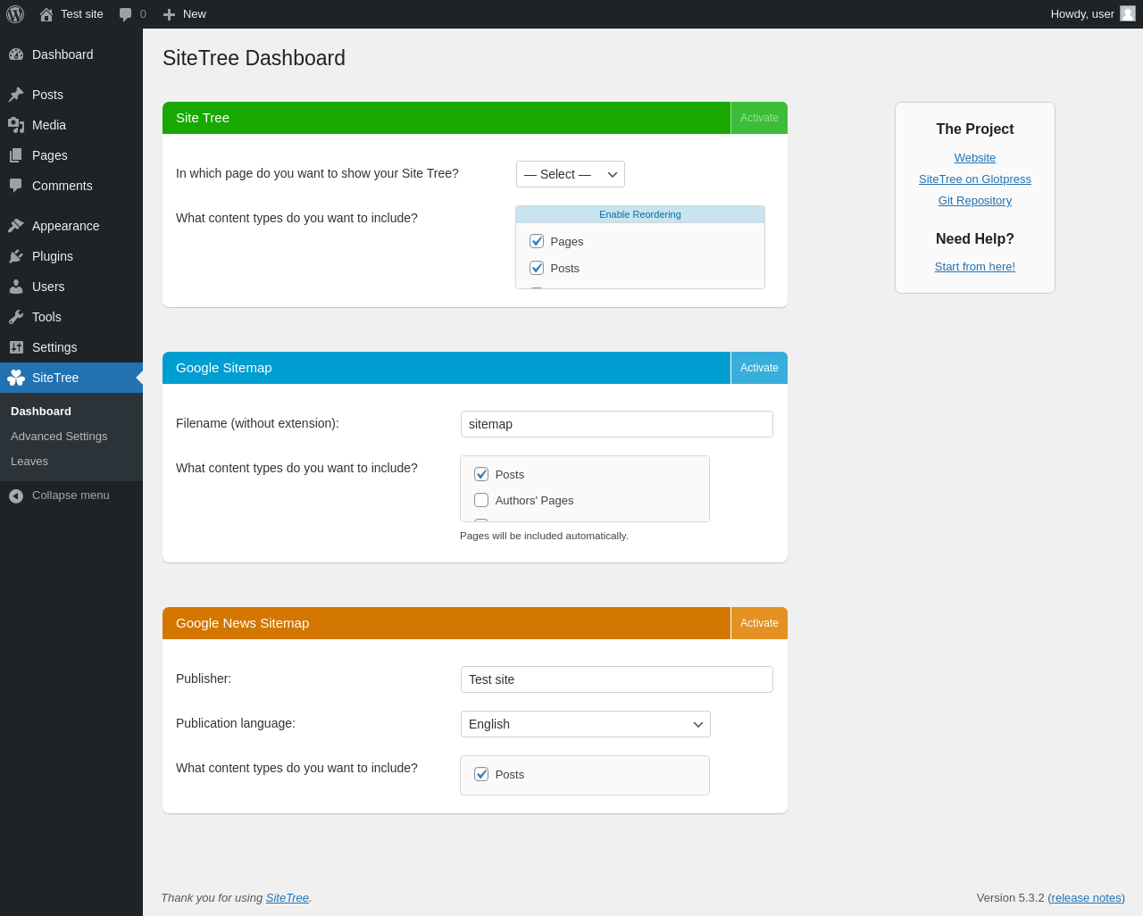The width and height of the screenshot is (1143, 916).
Task: Open Advanced Settings submenu
Action: click(59, 437)
